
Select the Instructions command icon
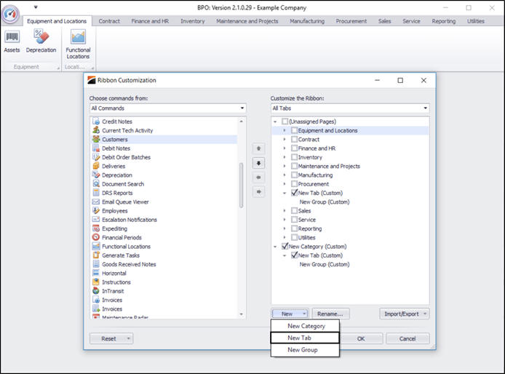point(96,282)
